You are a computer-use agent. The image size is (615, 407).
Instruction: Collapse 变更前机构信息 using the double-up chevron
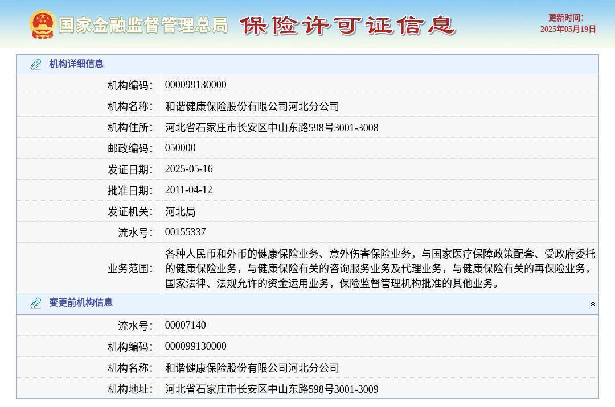coord(592,303)
